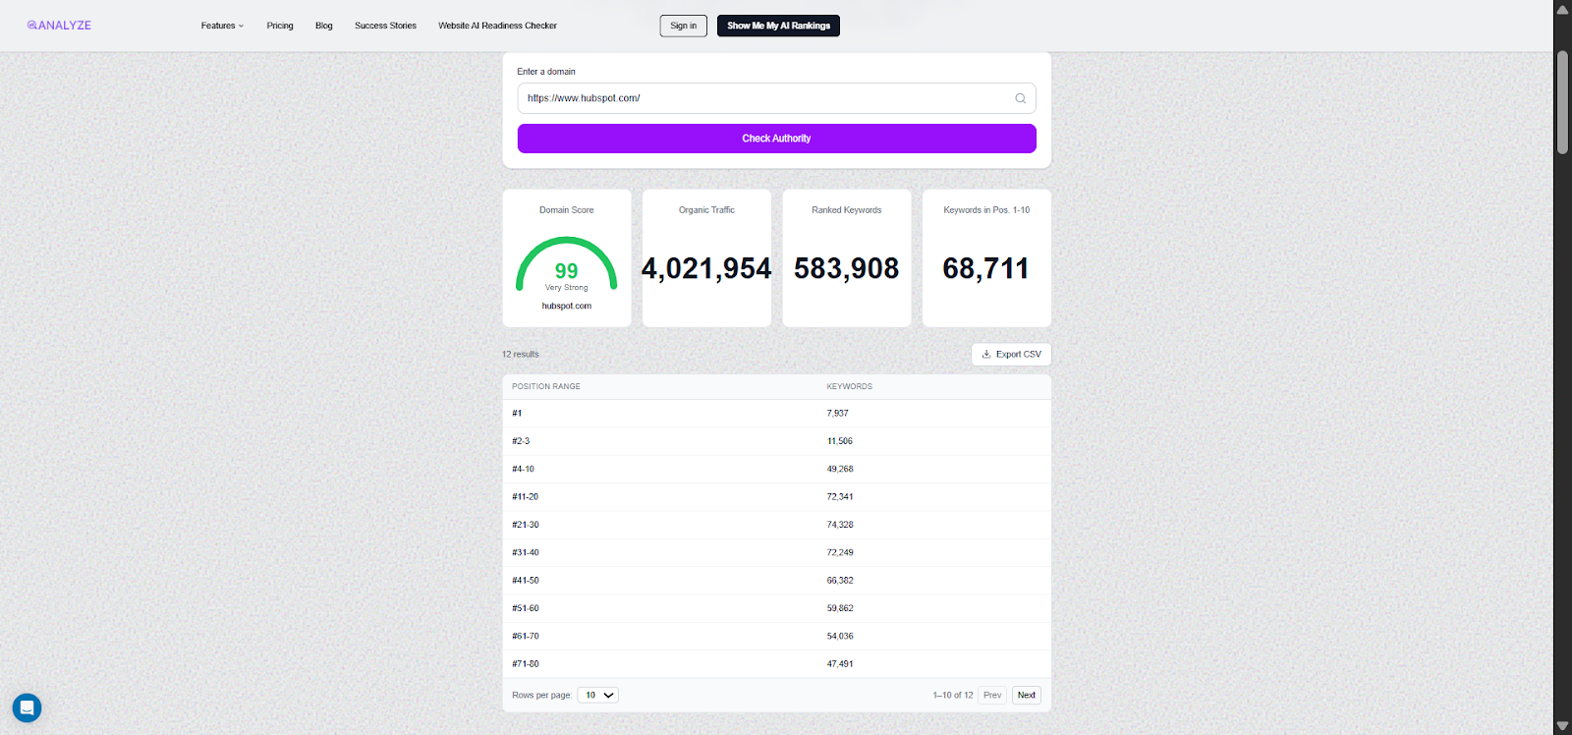The height and width of the screenshot is (735, 1572).
Task: Click the Organic Traffic value 4,021,954
Action: 706,268
